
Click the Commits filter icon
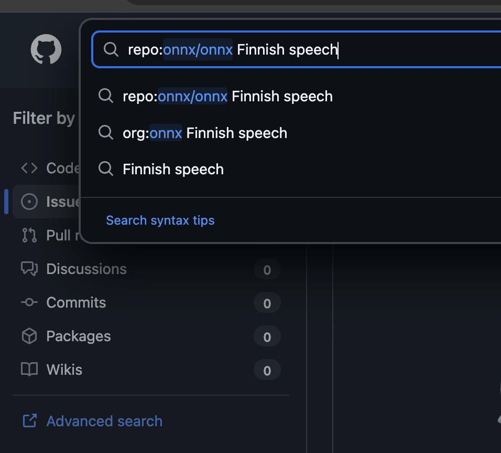(x=29, y=302)
